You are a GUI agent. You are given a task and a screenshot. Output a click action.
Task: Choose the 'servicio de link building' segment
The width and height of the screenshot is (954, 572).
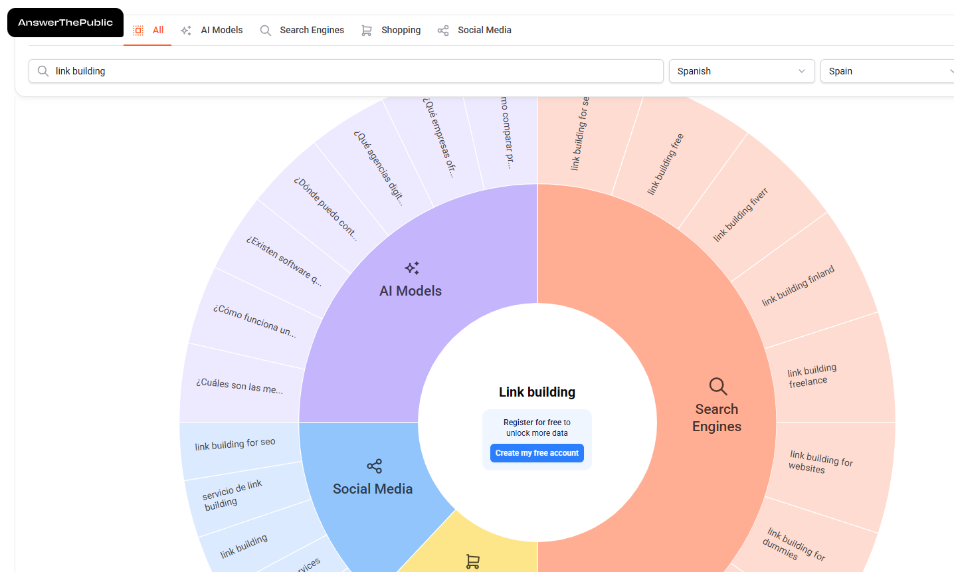tap(233, 495)
